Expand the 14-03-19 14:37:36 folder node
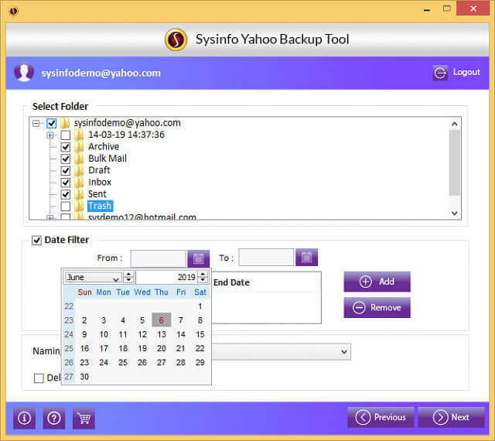Image resolution: width=495 pixels, height=441 pixels. pyautogui.click(x=49, y=135)
